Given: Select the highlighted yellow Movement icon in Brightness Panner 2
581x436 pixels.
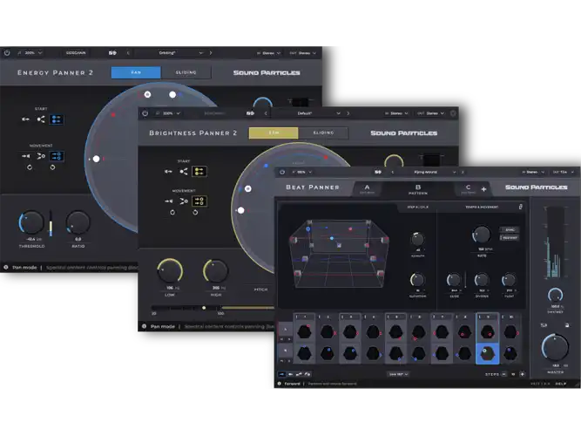Looking at the screenshot, I should [x=199, y=201].
